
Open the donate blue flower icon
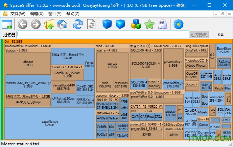point(179,24)
